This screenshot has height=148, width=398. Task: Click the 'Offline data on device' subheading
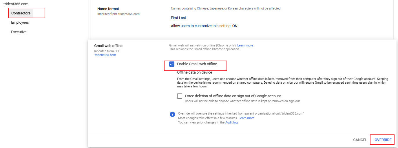pos(194,72)
